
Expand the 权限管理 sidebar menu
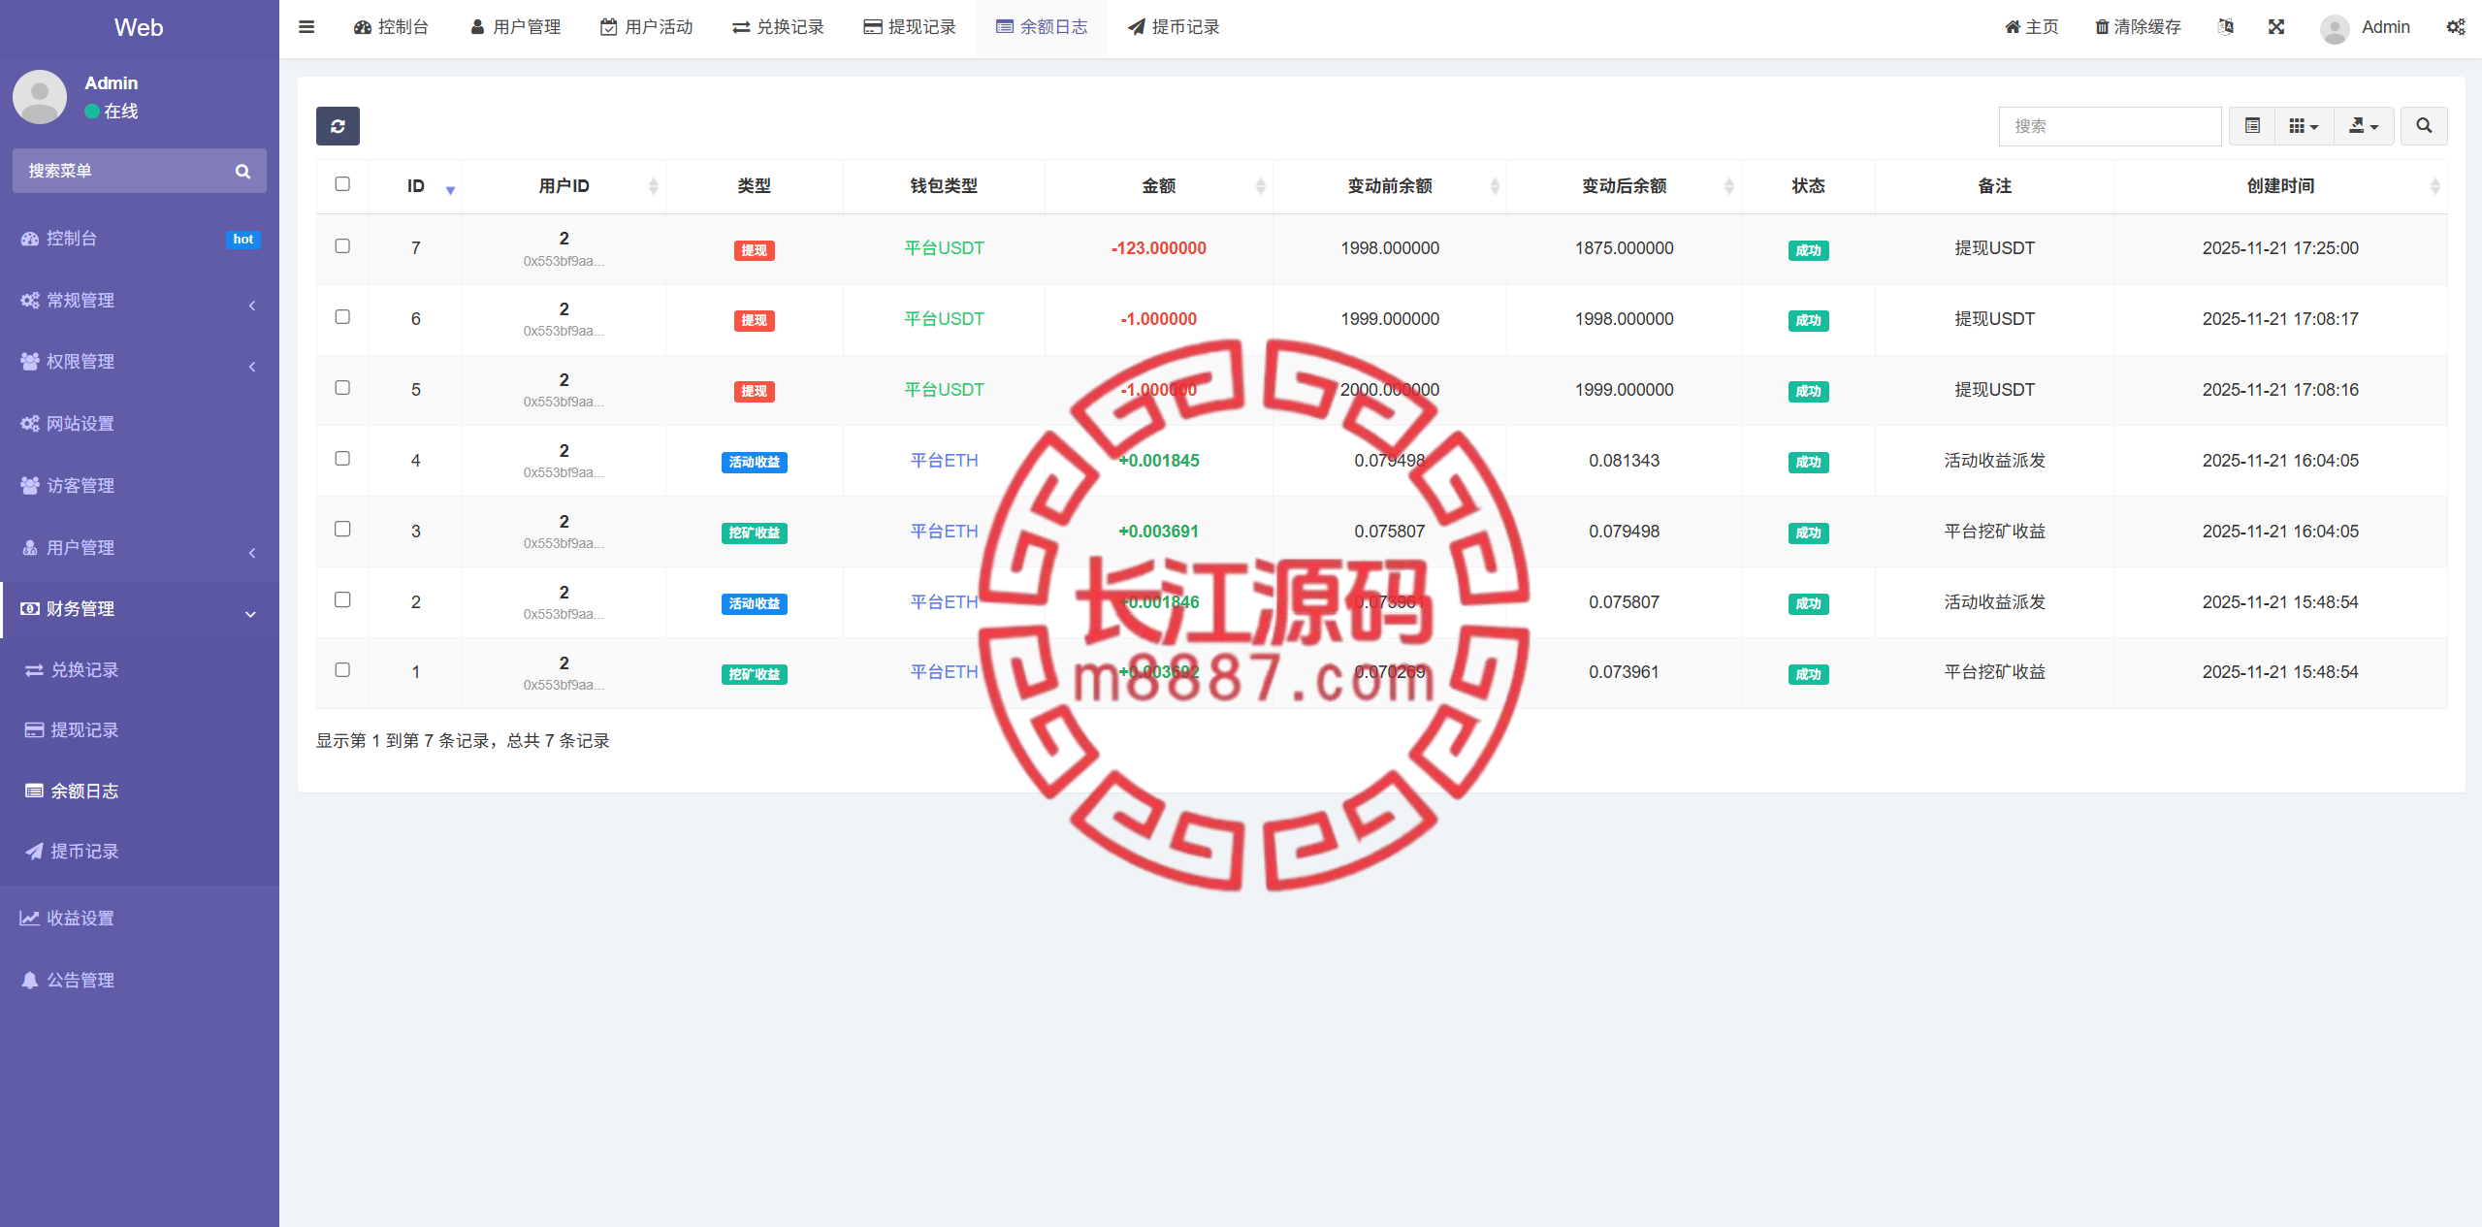pos(140,362)
